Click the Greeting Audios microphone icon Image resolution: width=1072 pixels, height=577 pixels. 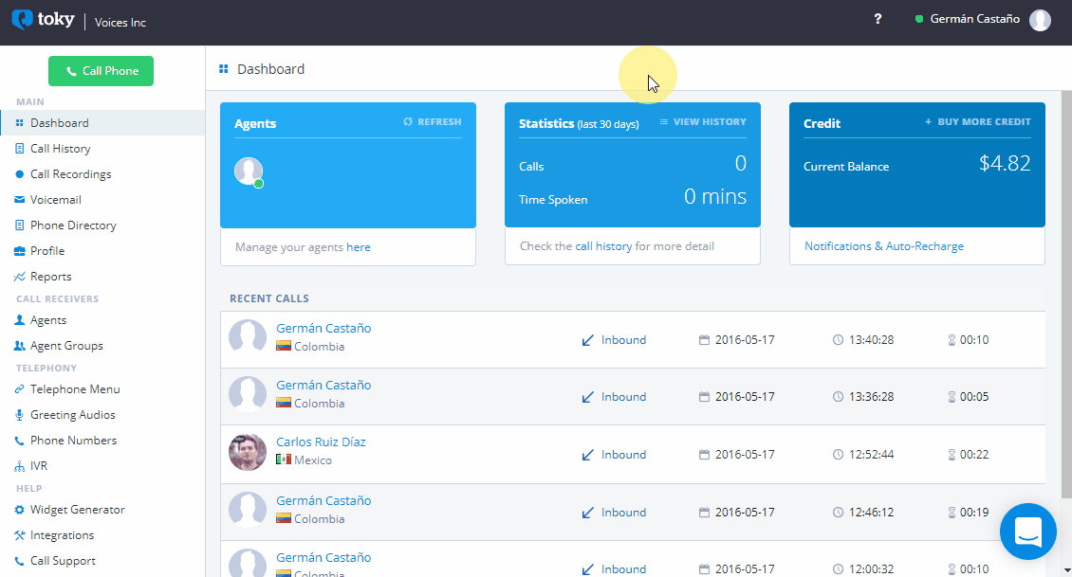click(x=20, y=415)
